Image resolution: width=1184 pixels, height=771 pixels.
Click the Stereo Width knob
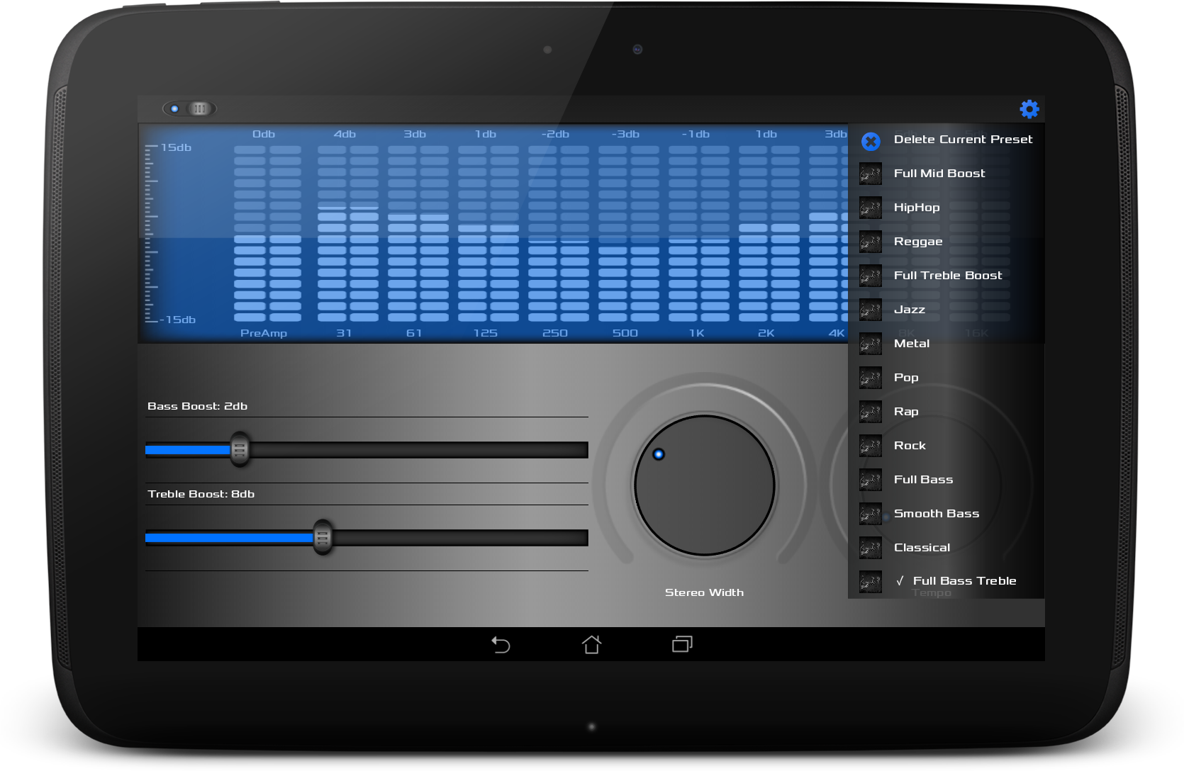click(705, 485)
